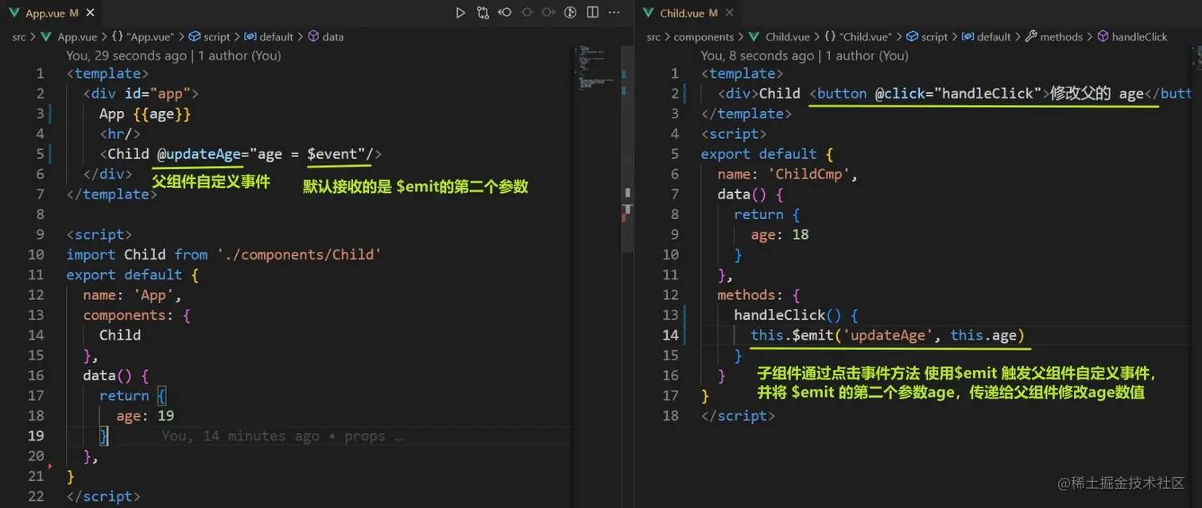Click line number 5 in the App.vue gutter
This screenshot has height=508, width=1202.
coord(40,154)
